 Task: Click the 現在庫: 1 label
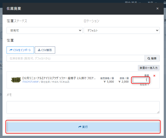[144, 85]
